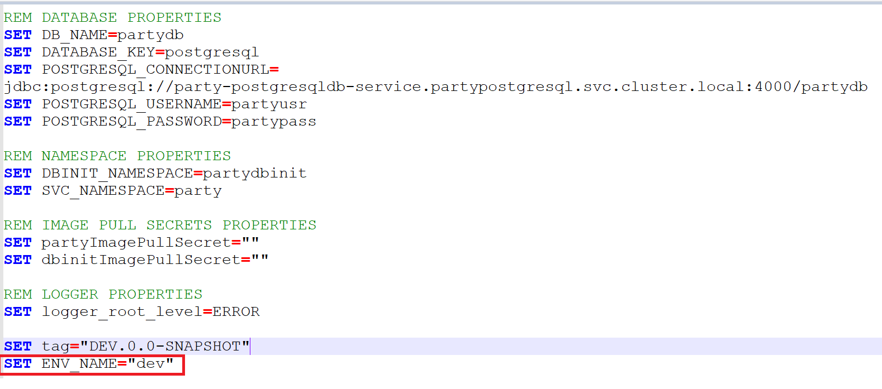Click the partyusr username value
Screen dimensions: 882x389
click(269, 104)
